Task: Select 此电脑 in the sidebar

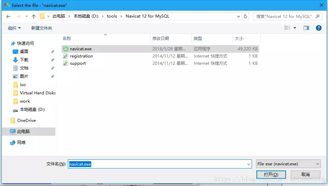Action: click(x=29, y=132)
